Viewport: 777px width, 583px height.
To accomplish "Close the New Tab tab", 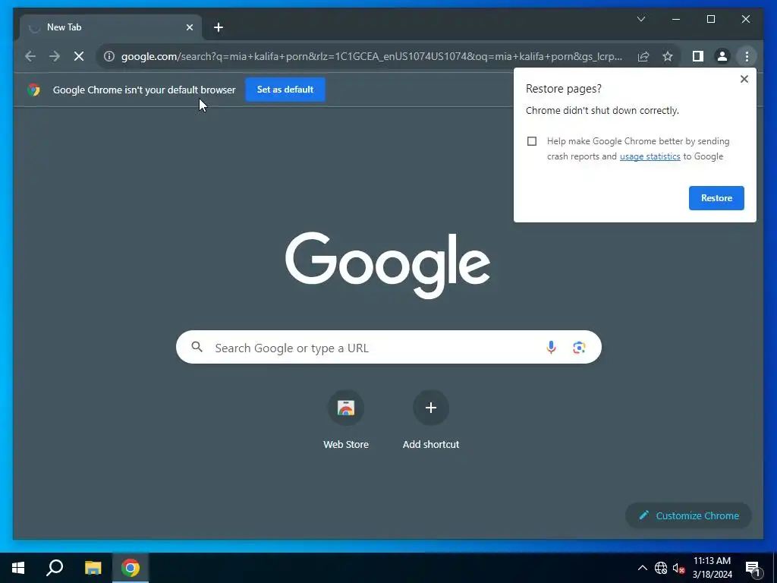I will click(x=189, y=27).
